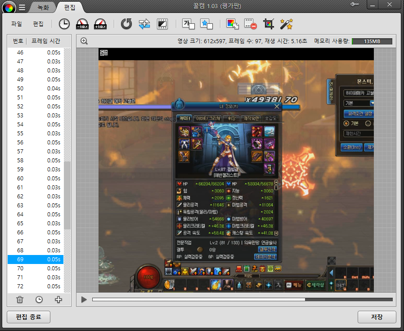404x331 pixels.
Task: Switch to the 녹화 tab
Action: pyautogui.click(x=43, y=8)
